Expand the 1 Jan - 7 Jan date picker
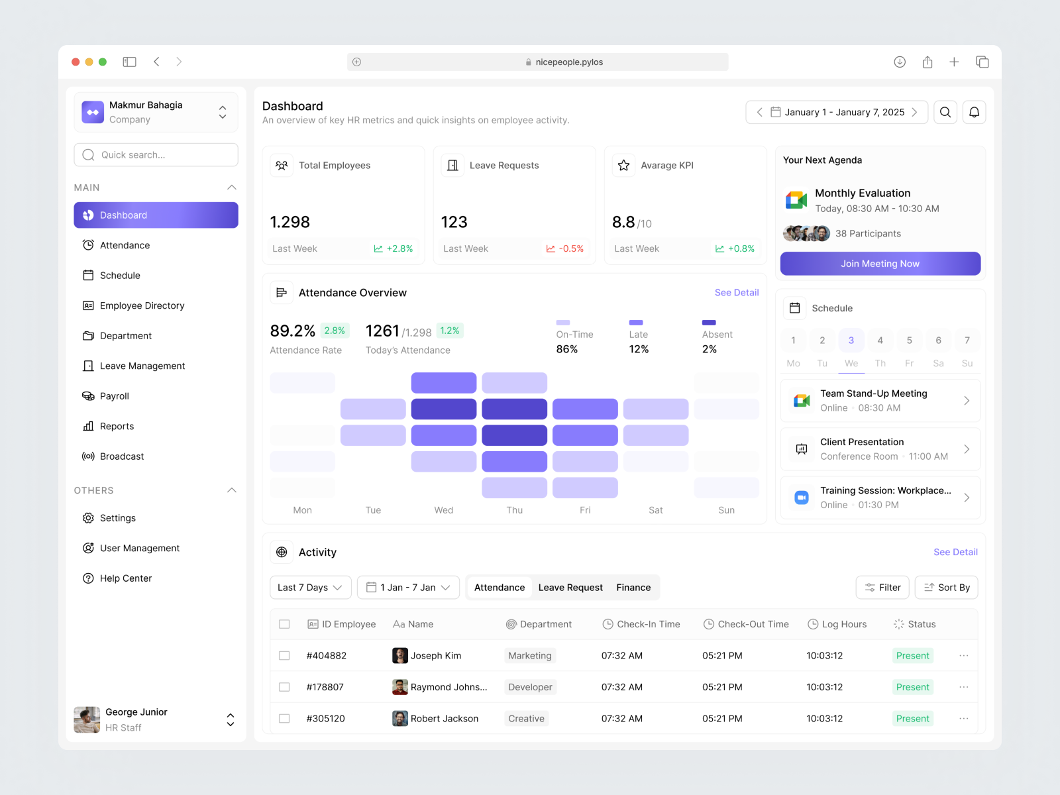 pos(408,588)
